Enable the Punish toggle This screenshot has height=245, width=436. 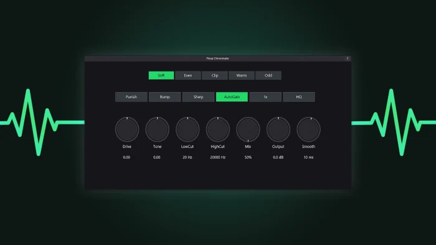[131, 97]
